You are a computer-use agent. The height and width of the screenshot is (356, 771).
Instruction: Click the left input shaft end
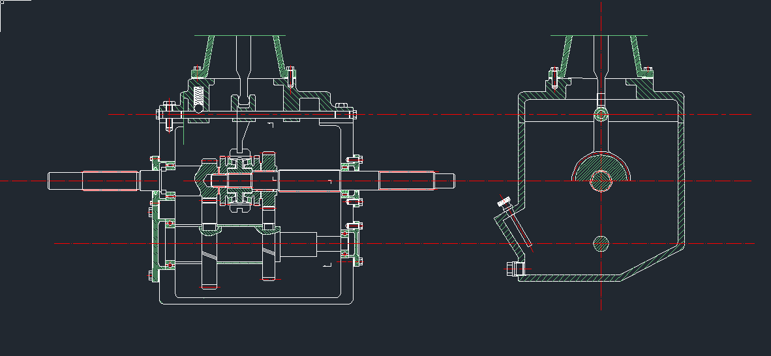[x=65, y=181]
